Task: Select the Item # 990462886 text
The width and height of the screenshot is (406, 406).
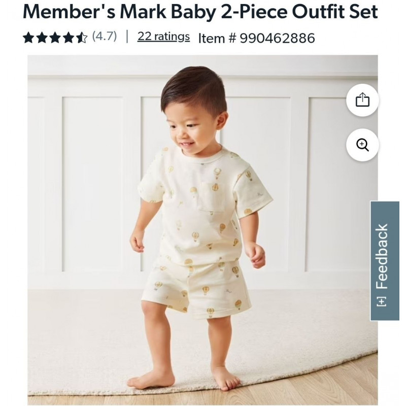Action: pyautogui.click(x=256, y=38)
